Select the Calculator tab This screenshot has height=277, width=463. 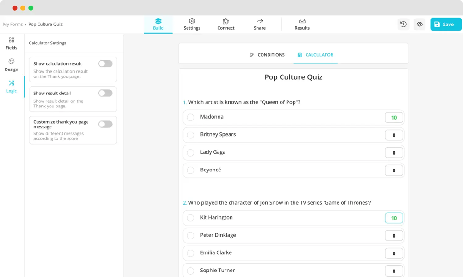[x=315, y=55]
